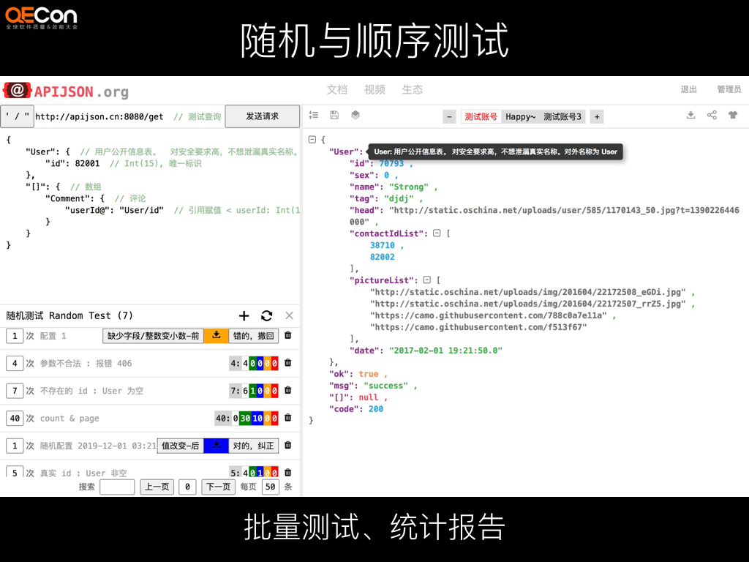Add a new case with the plus icon
Viewport: 749px width, 562px height.
pyautogui.click(x=244, y=315)
